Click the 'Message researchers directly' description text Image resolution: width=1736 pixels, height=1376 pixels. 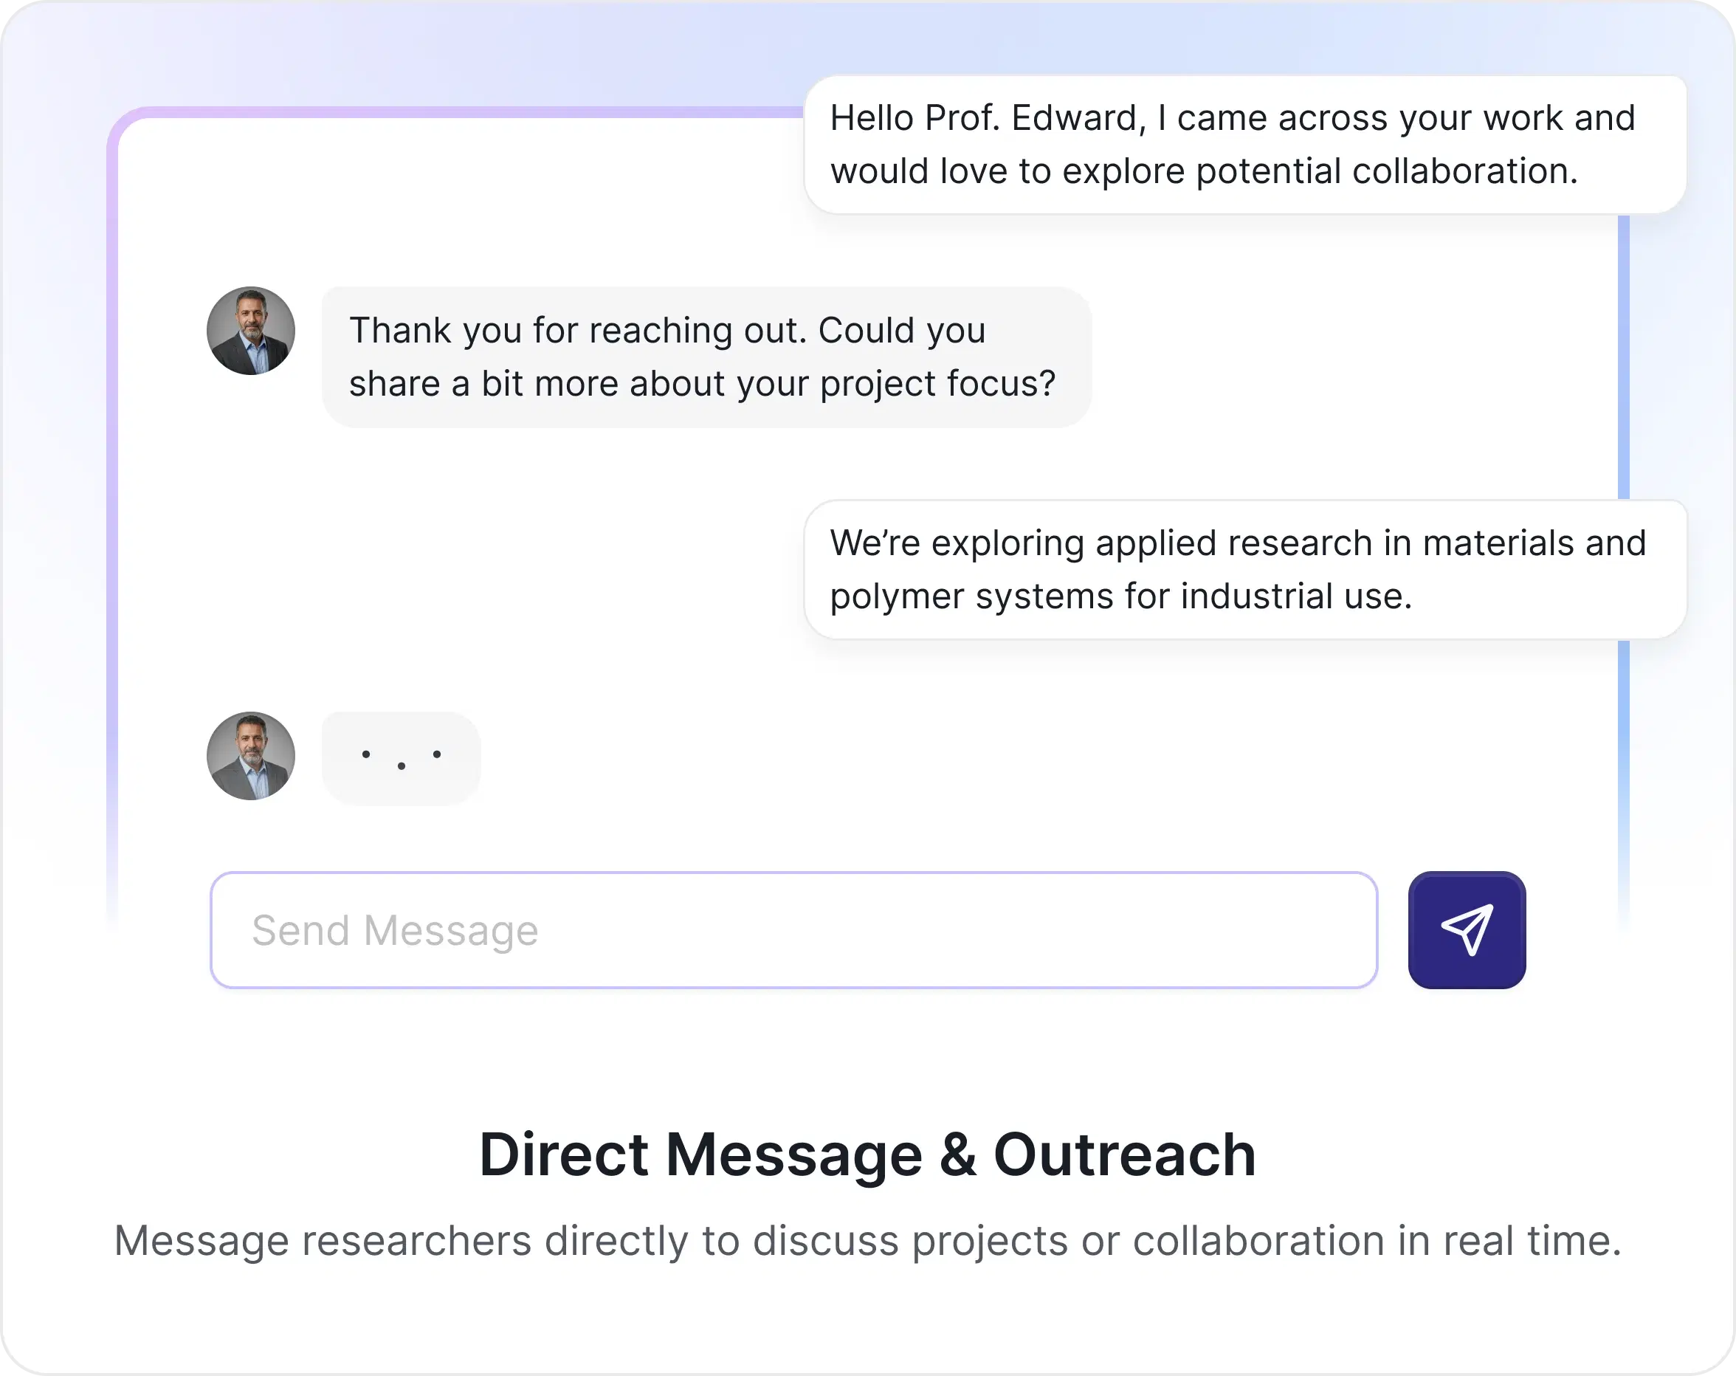867,1241
